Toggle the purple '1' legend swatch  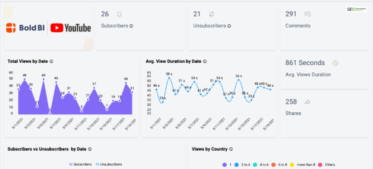[x=225, y=165]
